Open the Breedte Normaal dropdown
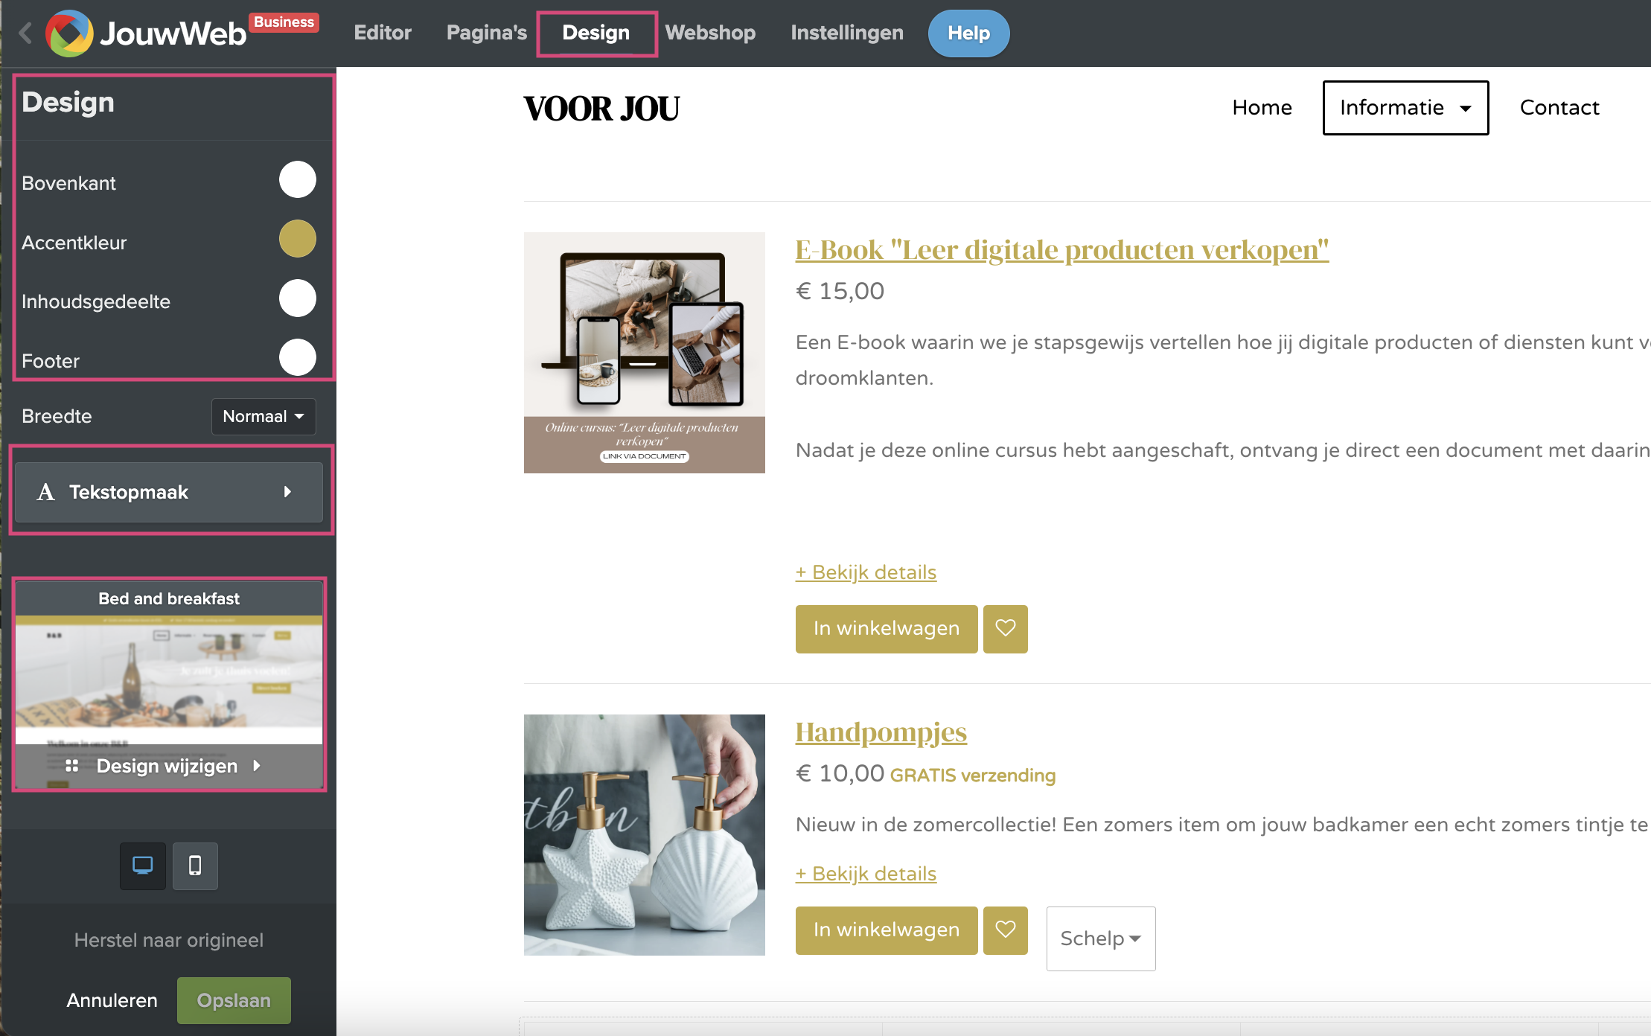 coord(264,416)
